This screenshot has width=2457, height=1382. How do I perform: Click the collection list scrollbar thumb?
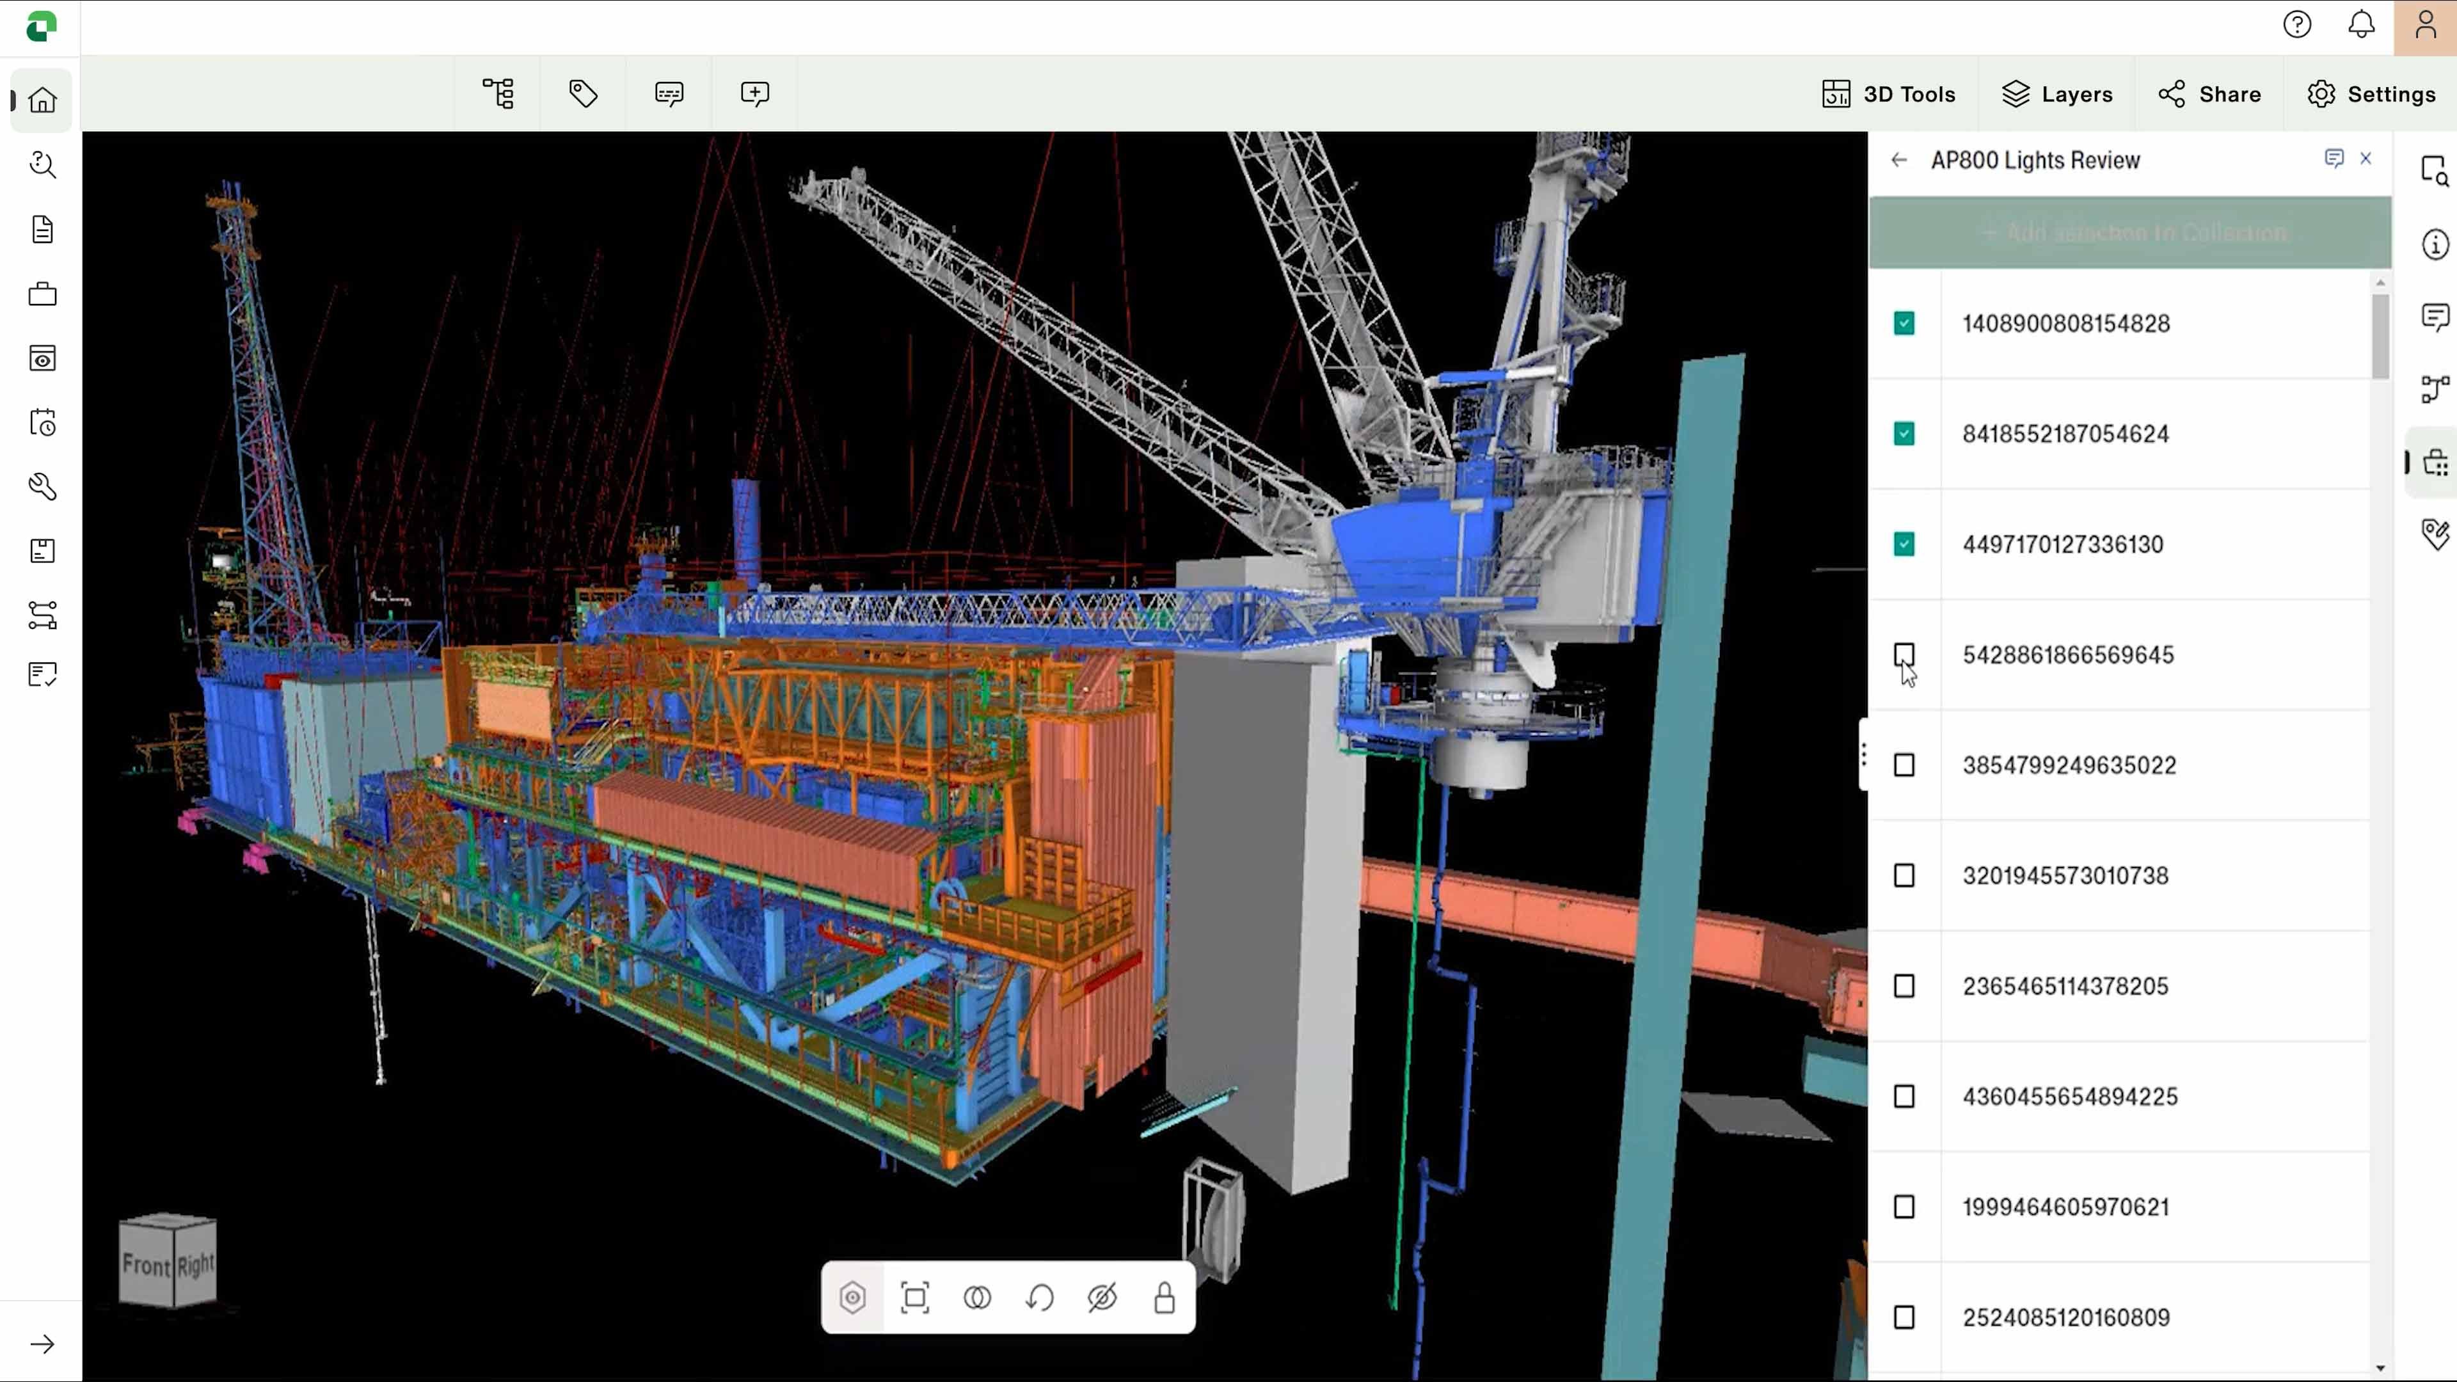click(x=2380, y=336)
